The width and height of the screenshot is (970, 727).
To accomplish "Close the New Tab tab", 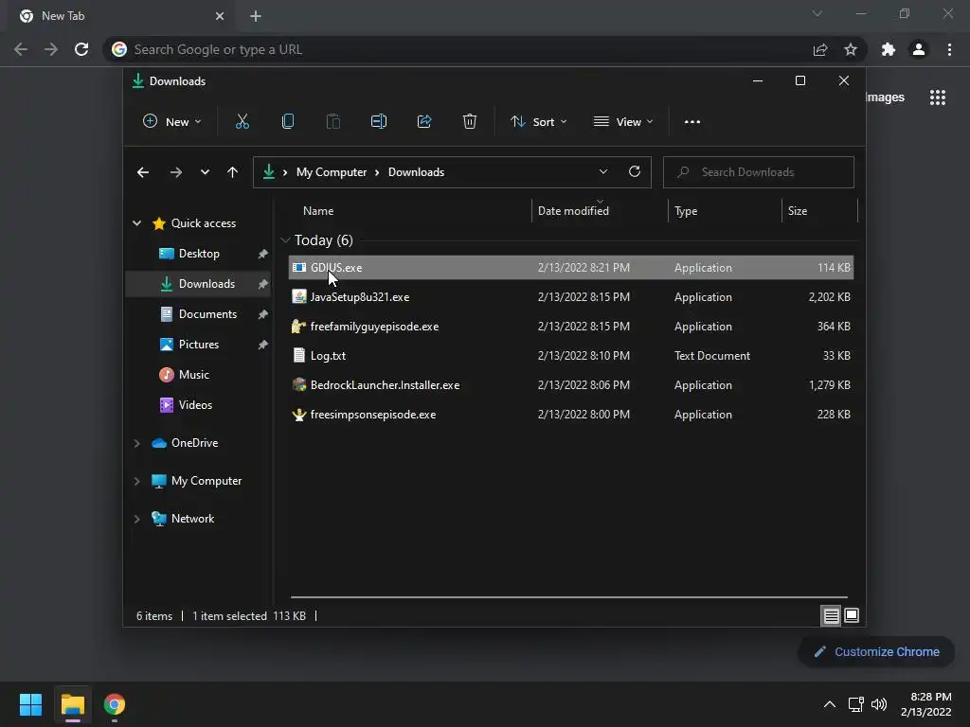I will [x=220, y=16].
